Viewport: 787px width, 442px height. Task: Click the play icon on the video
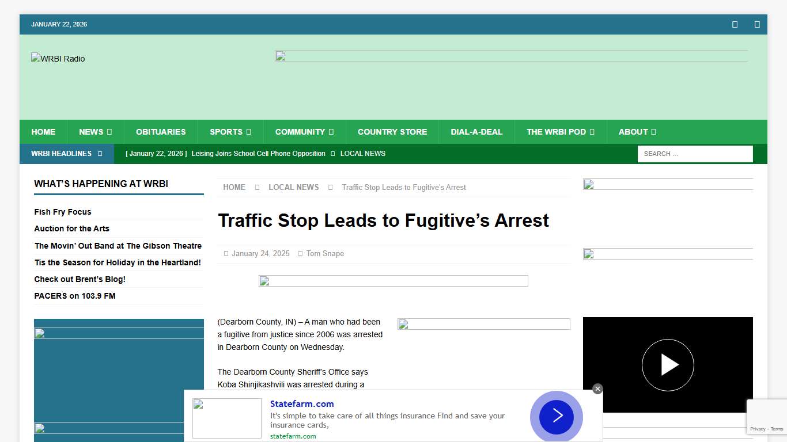pos(668,364)
